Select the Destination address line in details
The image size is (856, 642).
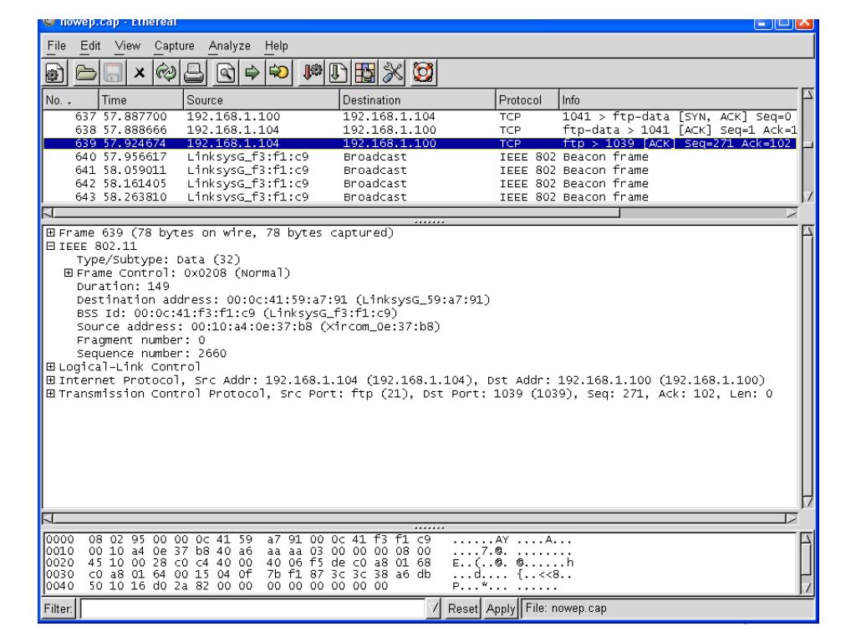[283, 300]
